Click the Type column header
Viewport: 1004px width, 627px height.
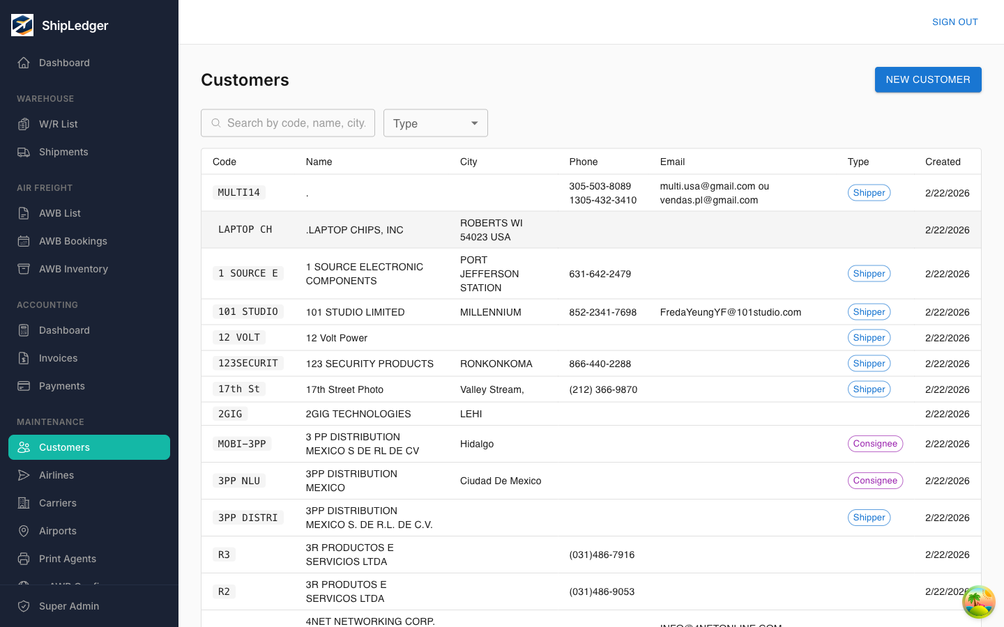[858, 162]
